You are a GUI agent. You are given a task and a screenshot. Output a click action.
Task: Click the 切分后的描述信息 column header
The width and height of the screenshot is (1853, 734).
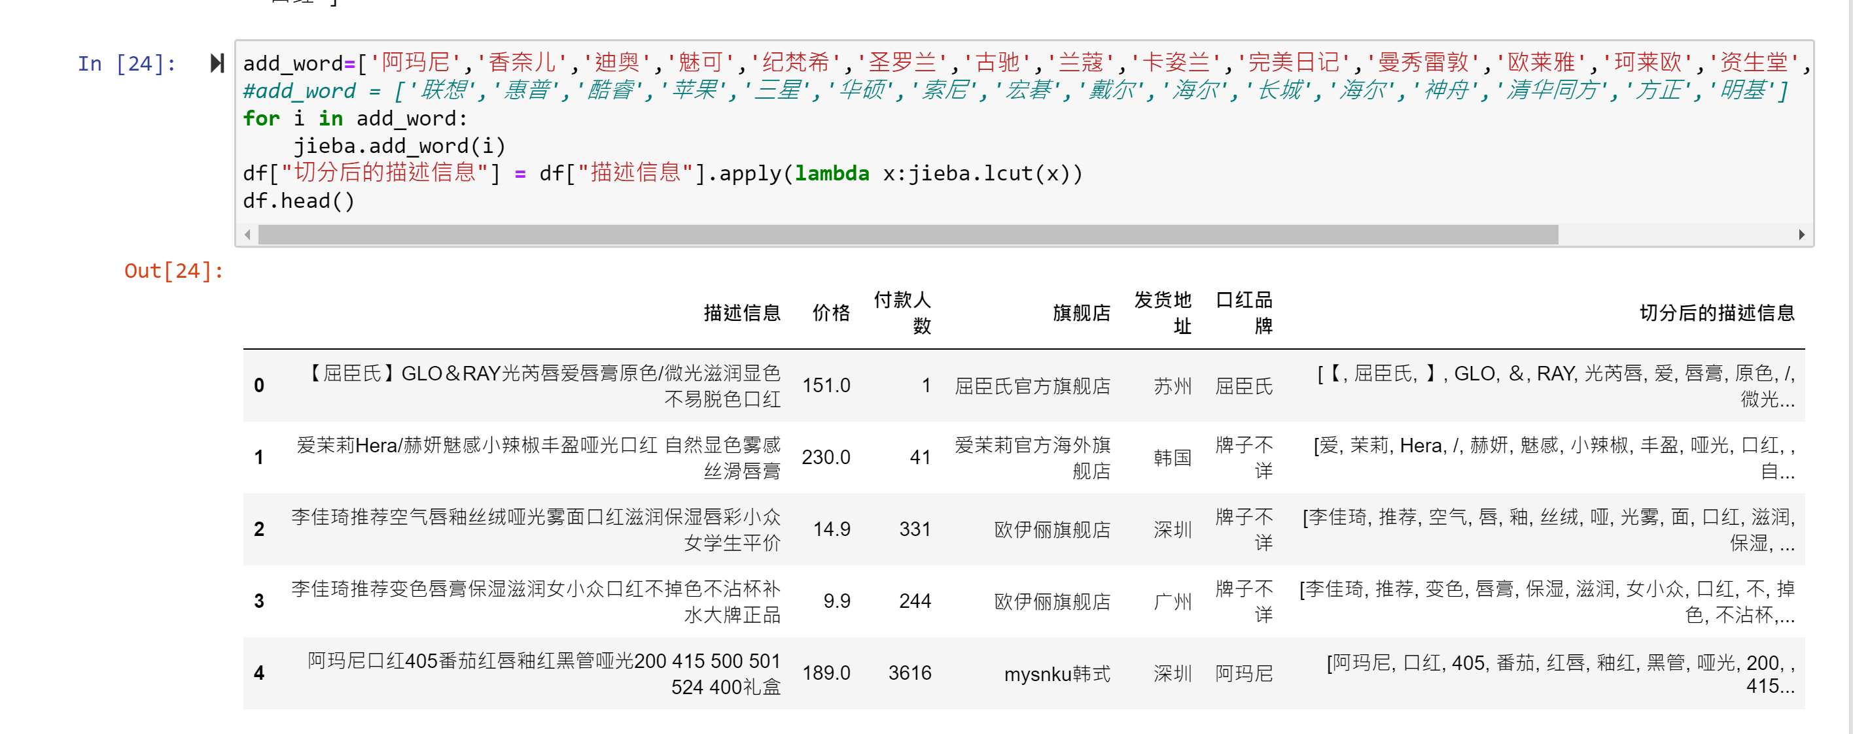tap(1716, 312)
